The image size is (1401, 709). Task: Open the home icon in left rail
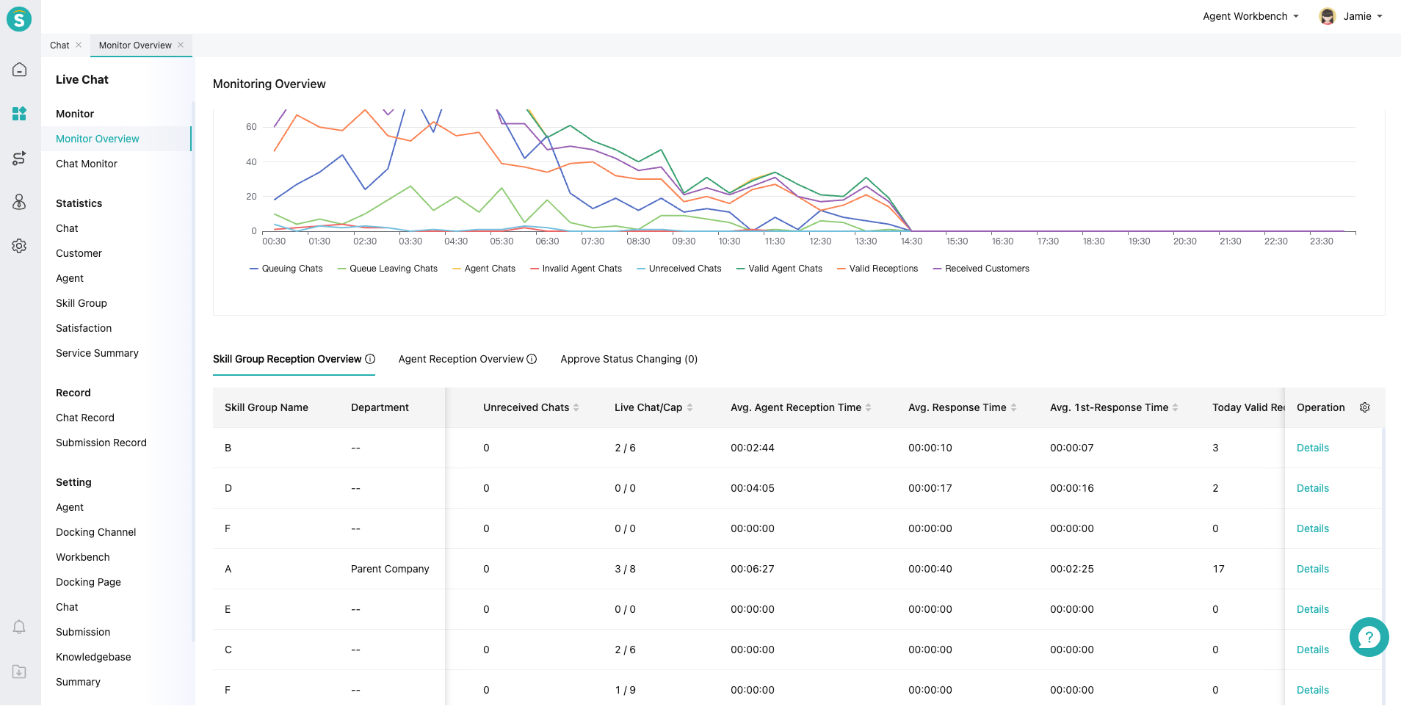tap(19, 70)
